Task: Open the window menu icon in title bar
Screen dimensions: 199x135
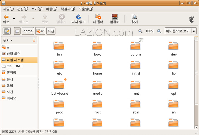Action: [x=4, y=3]
